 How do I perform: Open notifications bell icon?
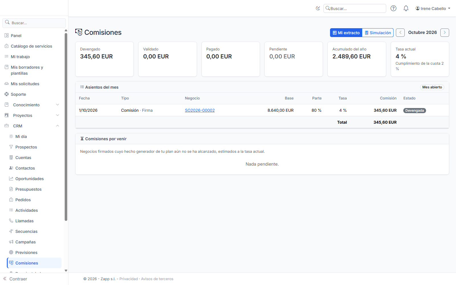406,8
